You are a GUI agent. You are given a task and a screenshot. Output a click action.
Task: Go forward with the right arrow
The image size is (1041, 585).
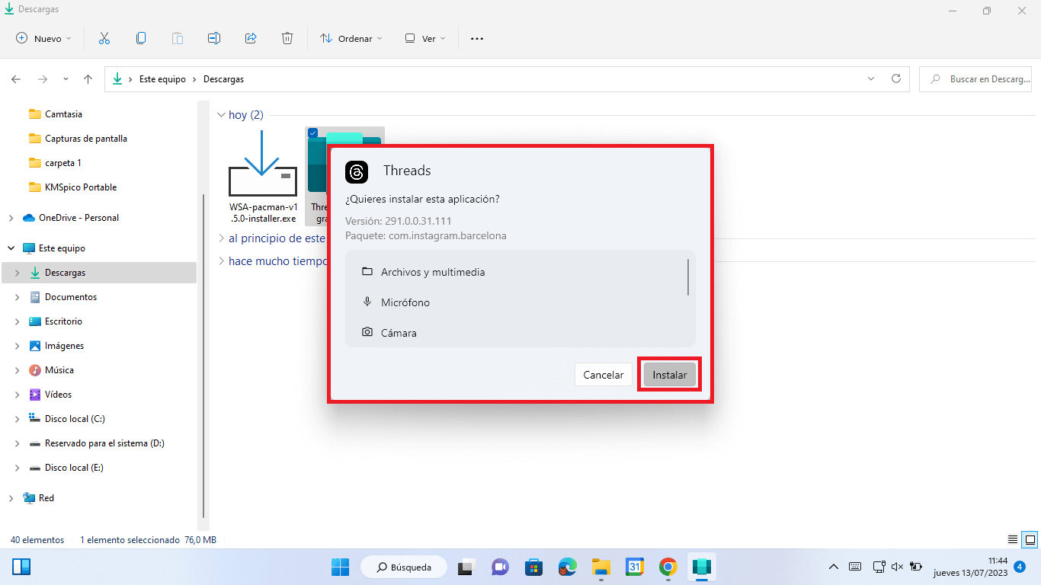43,79
